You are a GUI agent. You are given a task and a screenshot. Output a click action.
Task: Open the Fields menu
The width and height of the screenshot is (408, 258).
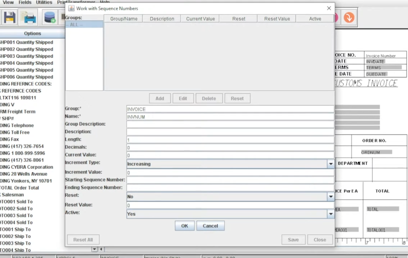point(25,2)
